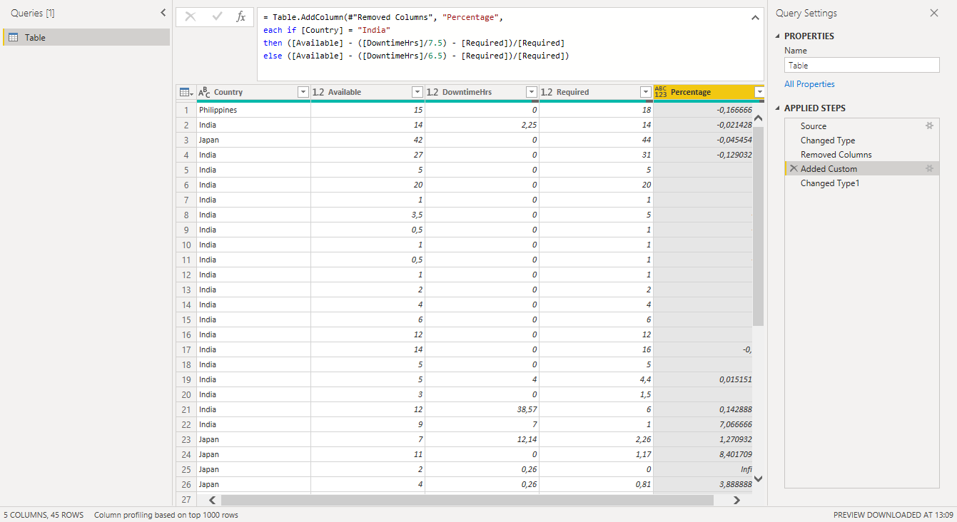Image resolution: width=957 pixels, height=522 pixels.
Task: Select the Added Custom step
Action: point(862,168)
